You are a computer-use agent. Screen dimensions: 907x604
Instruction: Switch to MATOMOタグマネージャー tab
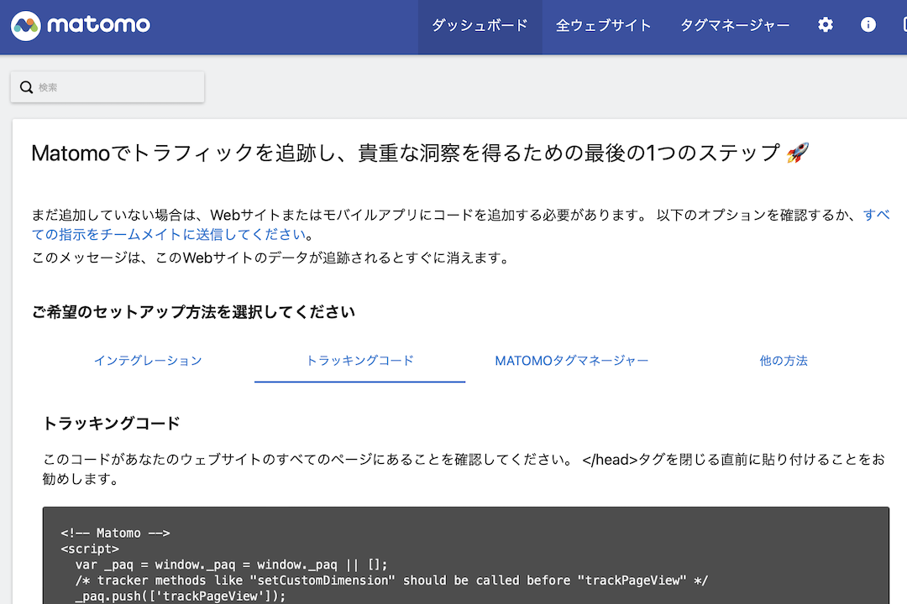[x=572, y=361]
